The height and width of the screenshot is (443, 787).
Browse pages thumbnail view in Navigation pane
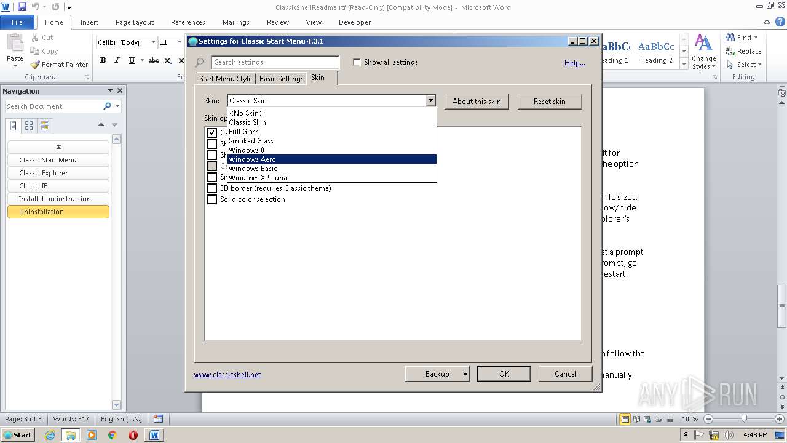point(29,126)
